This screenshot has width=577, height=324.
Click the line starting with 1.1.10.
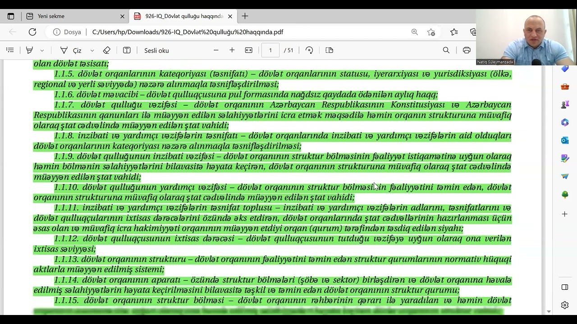tap(283, 187)
